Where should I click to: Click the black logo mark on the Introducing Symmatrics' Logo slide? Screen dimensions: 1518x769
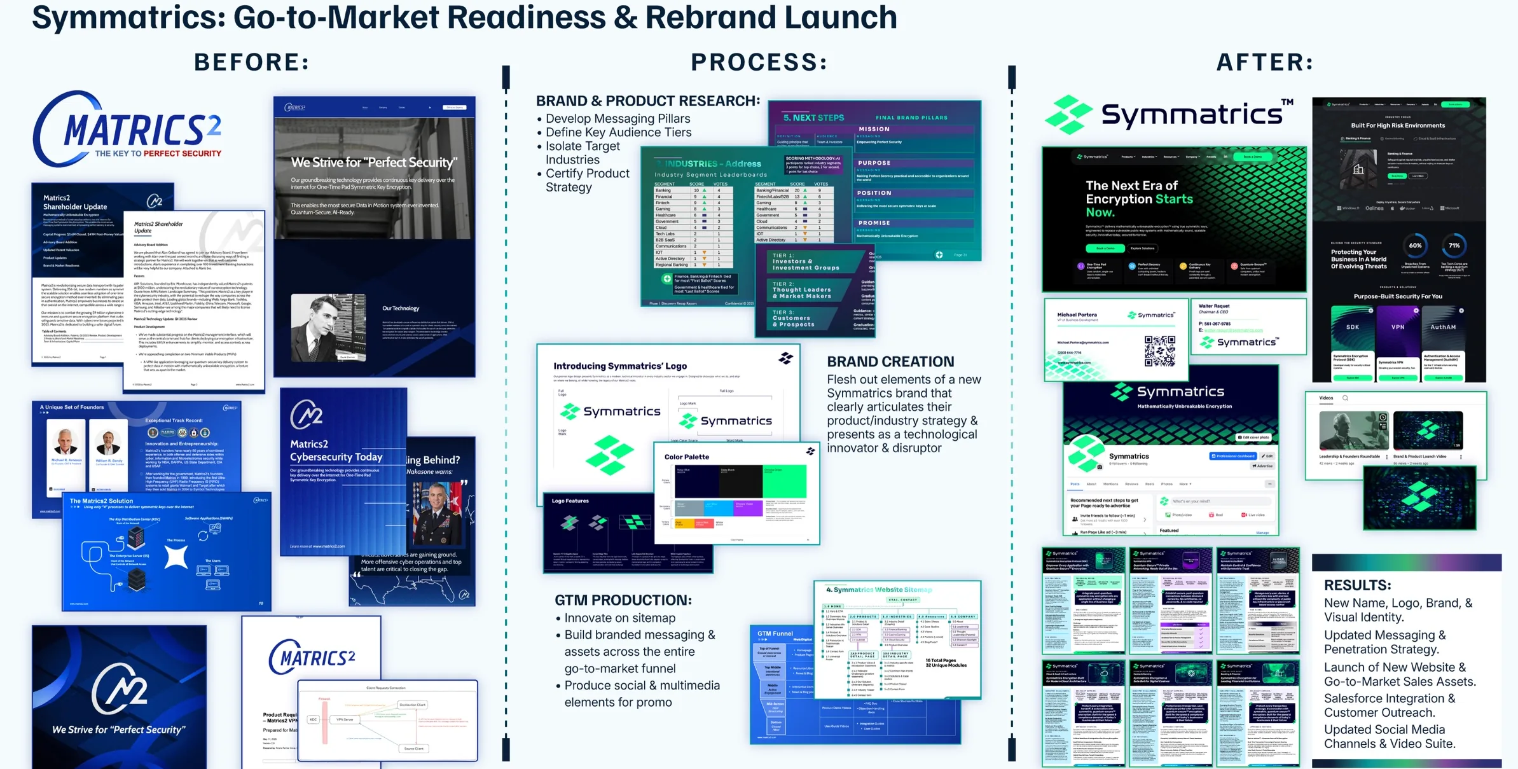coord(786,358)
